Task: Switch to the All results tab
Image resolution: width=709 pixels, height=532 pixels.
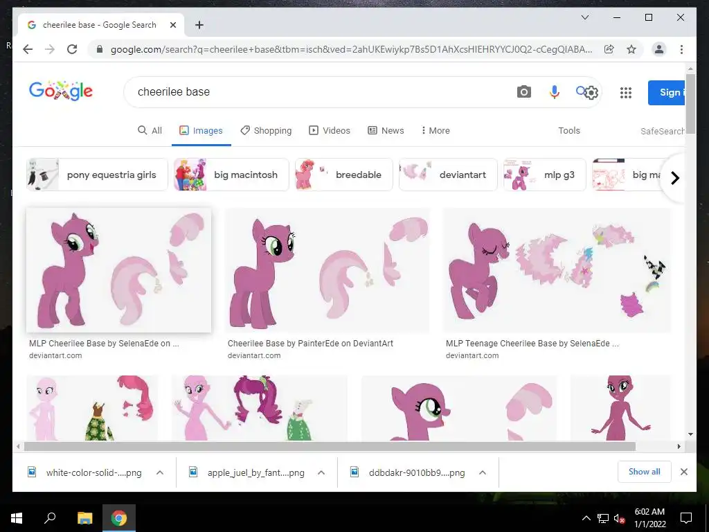Action: [150, 130]
